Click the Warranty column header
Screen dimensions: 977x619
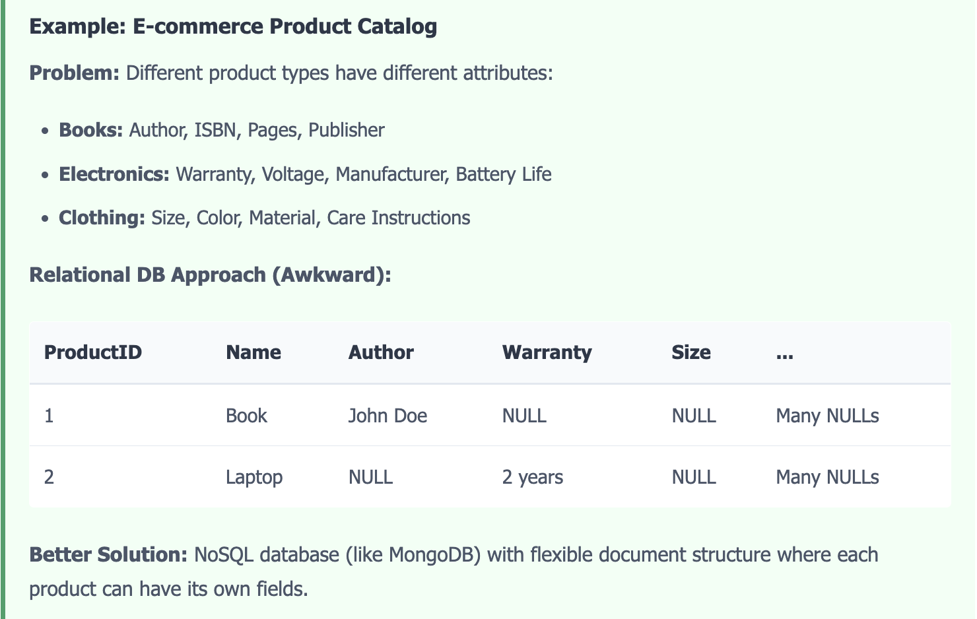click(x=547, y=352)
